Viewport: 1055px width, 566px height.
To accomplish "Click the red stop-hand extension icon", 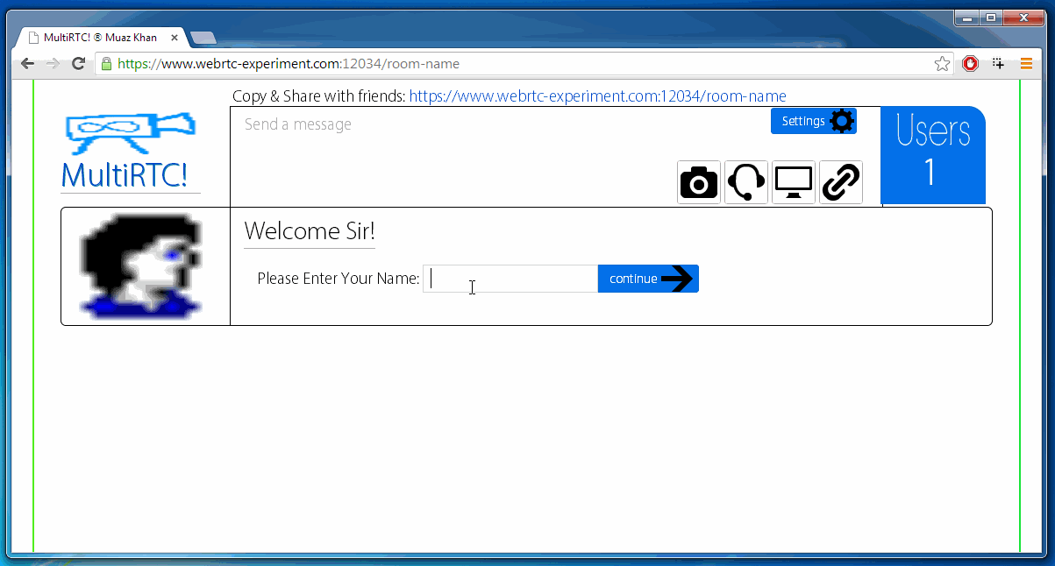I will 971,63.
